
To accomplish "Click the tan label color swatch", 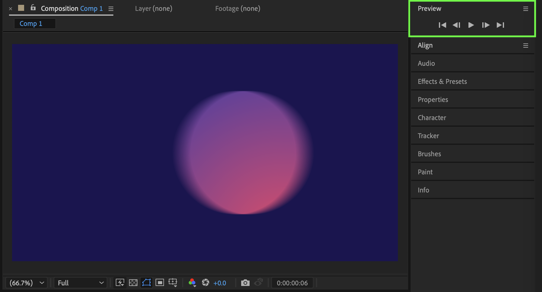I will (21, 8).
